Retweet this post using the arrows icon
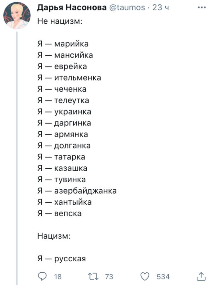Image resolution: width=210 pixels, height=285 pixels. (93, 276)
